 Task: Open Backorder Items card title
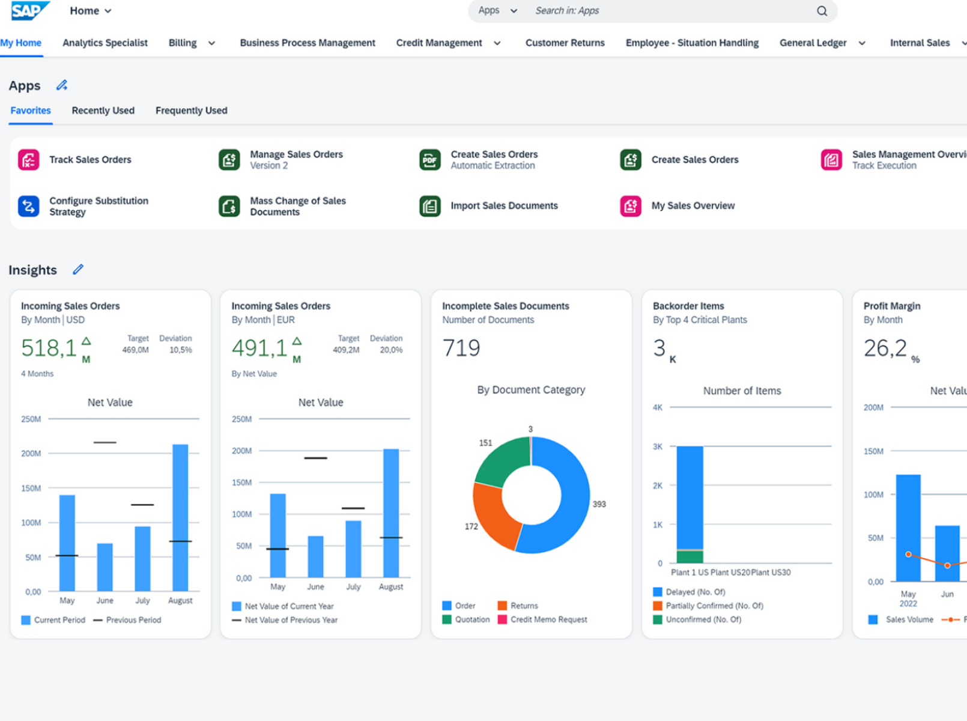pyautogui.click(x=688, y=306)
